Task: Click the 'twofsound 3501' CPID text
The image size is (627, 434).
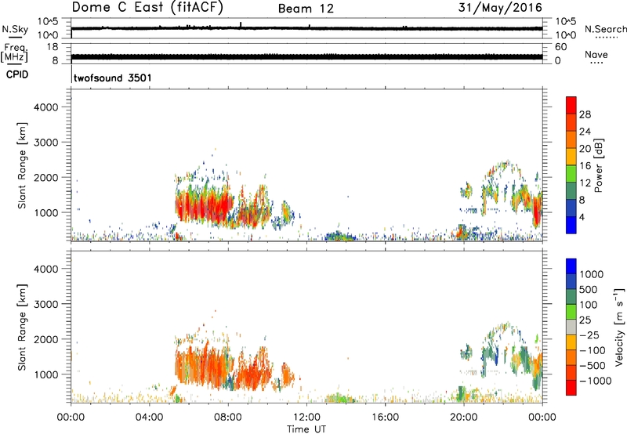Action: pyautogui.click(x=113, y=78)
